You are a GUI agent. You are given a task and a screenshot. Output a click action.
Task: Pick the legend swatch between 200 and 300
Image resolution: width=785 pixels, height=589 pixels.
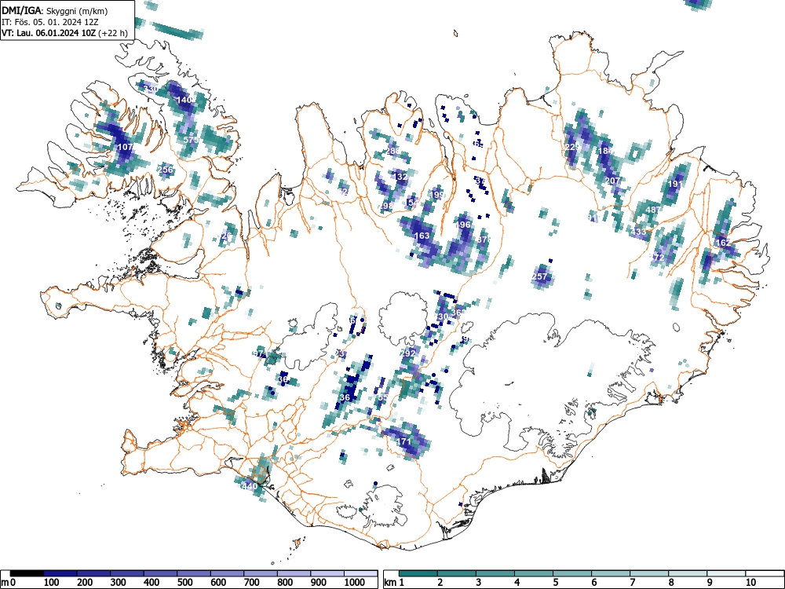(93, 573)
